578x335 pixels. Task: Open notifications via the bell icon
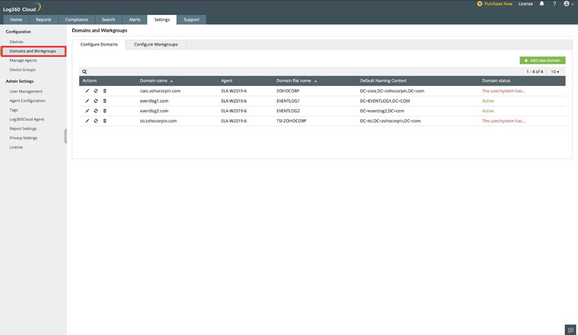tap(541, 3)
